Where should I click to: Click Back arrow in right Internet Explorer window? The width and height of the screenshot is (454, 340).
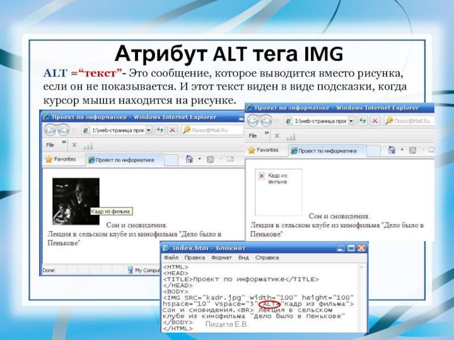point(253,121)
